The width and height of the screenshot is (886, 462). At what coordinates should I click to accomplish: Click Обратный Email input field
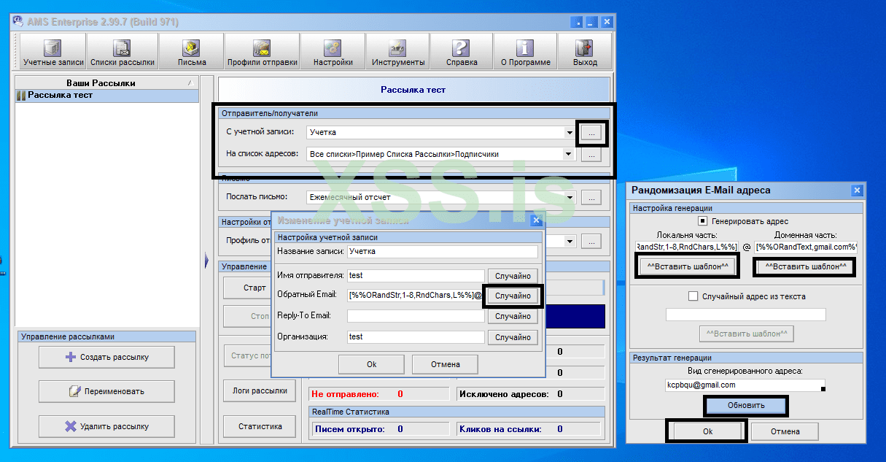(x=416, y=295)
